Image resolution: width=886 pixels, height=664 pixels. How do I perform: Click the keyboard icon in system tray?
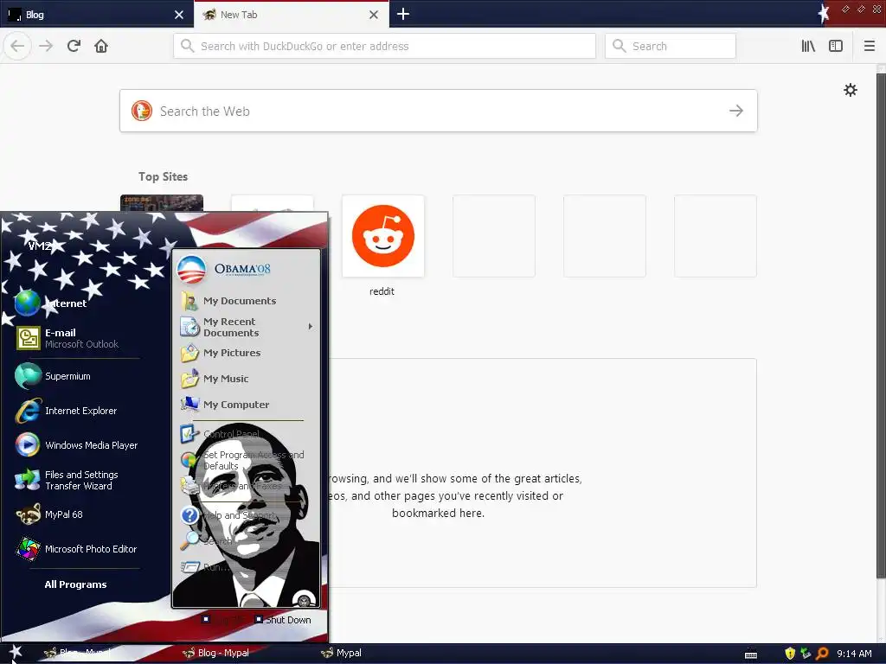click(x=750, y=655)
